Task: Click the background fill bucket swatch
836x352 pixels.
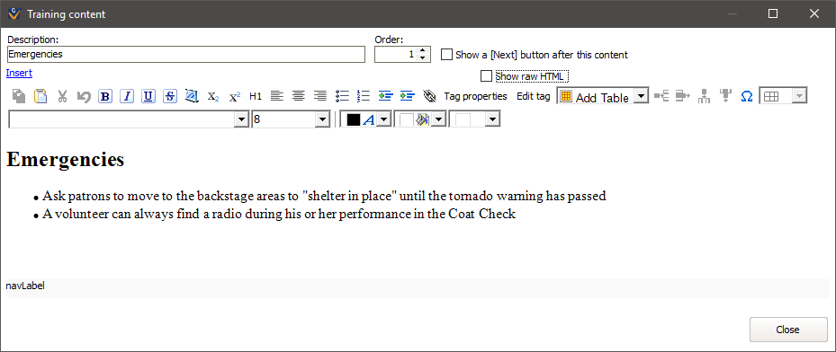Action: (415, 120)
